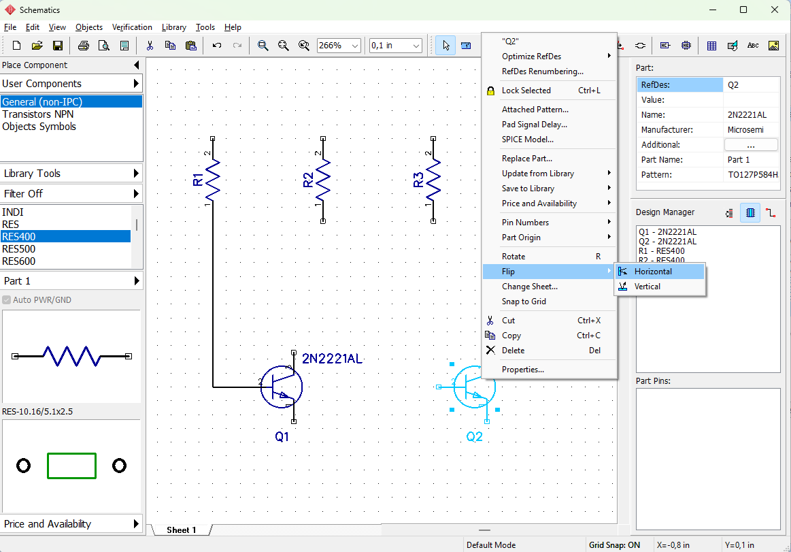Expand the Library Tools menu
Viewport: 791px width, 552px height.
click(x=71, y=174)
